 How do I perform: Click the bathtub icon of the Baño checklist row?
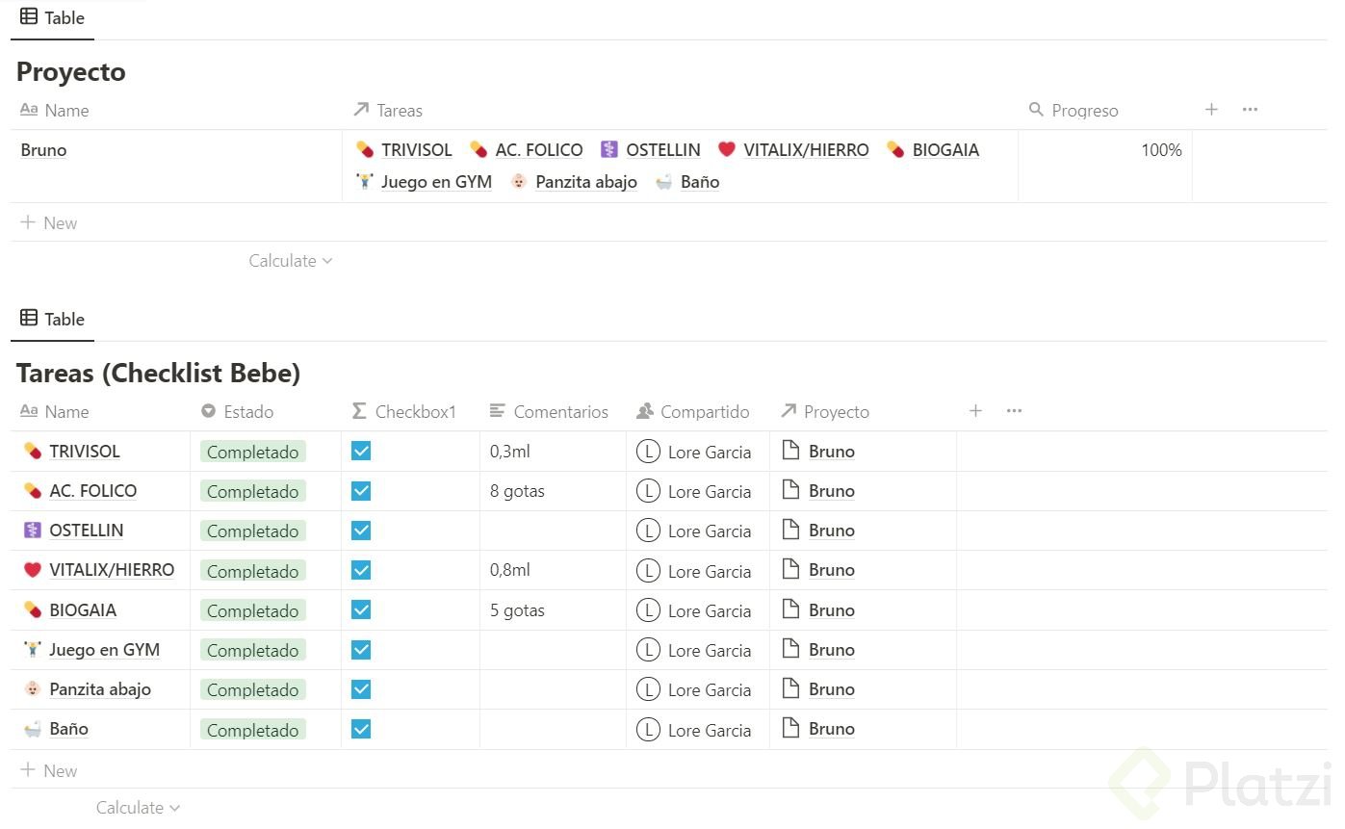[33, 729]
